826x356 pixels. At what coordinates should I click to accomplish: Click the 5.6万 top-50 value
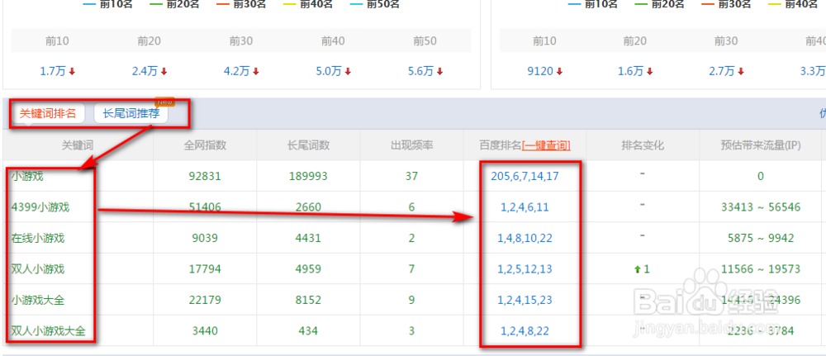tap(420, 71)
